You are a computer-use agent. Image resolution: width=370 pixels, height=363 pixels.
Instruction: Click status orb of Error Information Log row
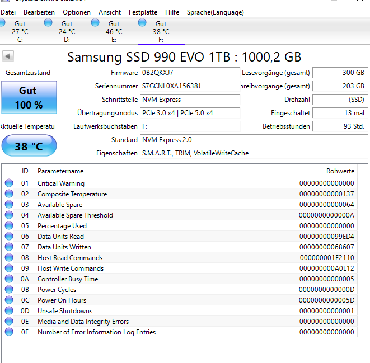tap(9, 332)
